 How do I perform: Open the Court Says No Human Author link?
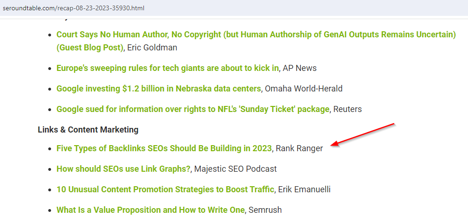click(x=256, y=35)
